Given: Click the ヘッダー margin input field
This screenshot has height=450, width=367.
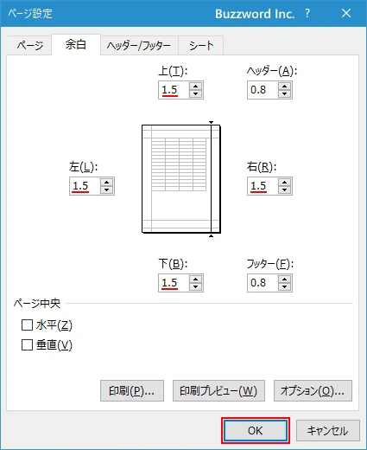Looking at the screenshot, I should pyautogui.click(x=263, y=90).
